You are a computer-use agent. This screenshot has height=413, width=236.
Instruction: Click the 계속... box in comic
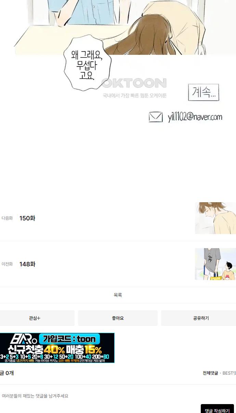pyautogui.click(x=204, y=93)
